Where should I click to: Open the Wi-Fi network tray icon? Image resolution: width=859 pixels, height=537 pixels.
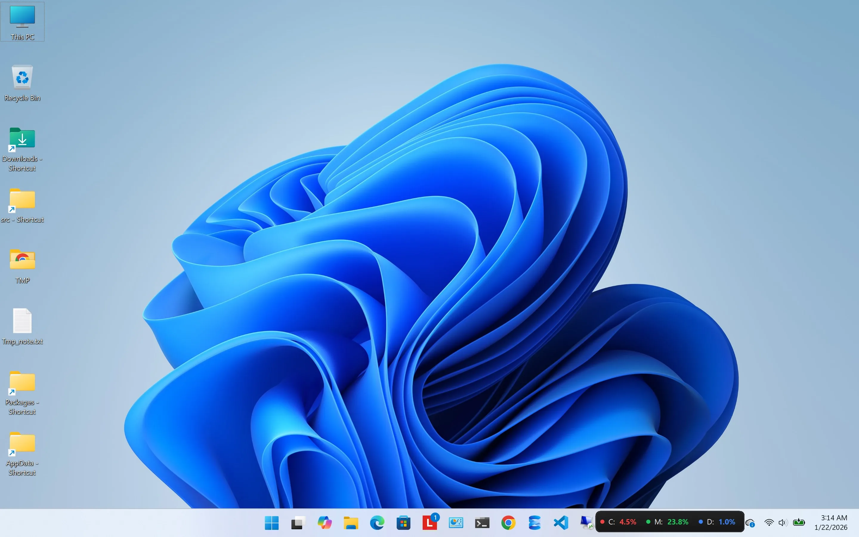click(769, 522)
